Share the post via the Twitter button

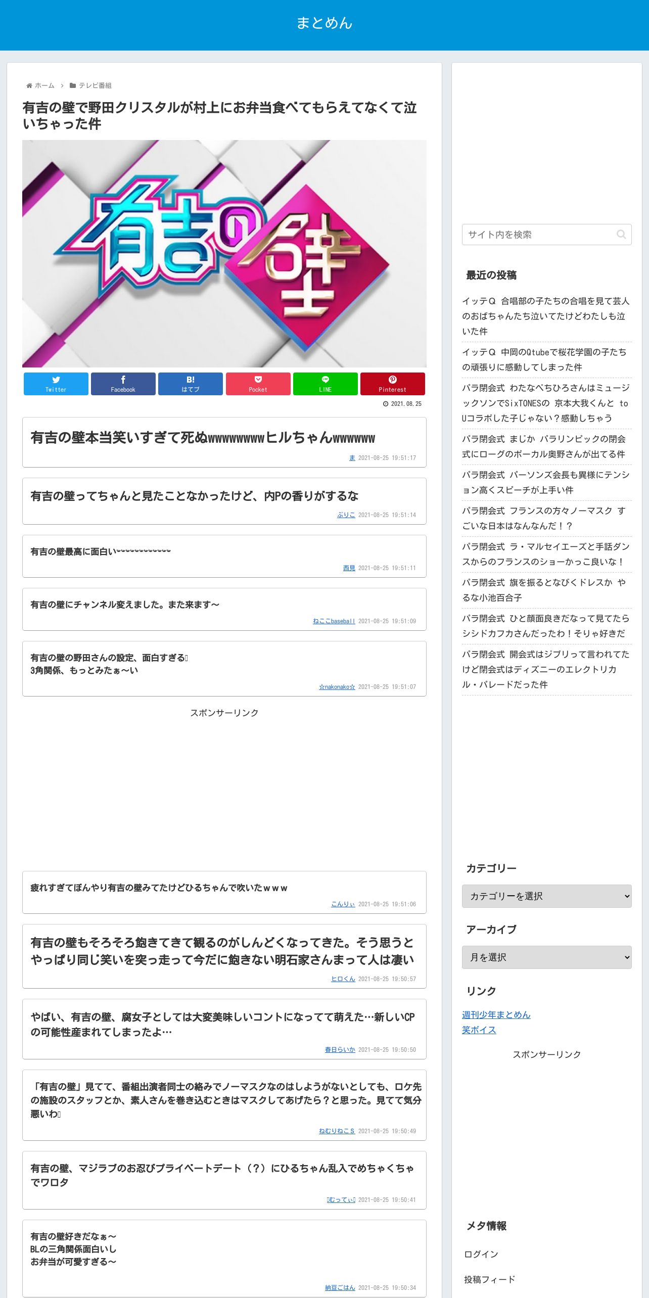(56, 384)
